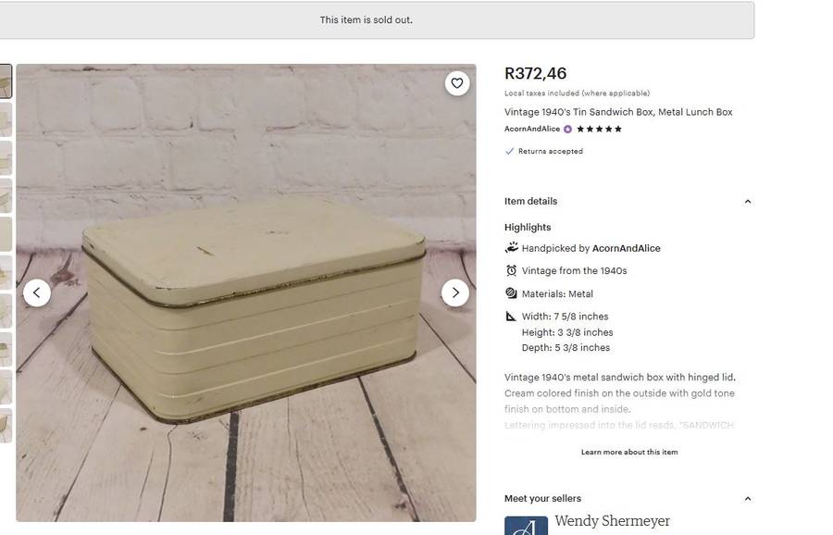The height and width of the screenshot is (535, 833).
Task: Open AcornAndAlice shop link under title
Action: tap(532, 130)
